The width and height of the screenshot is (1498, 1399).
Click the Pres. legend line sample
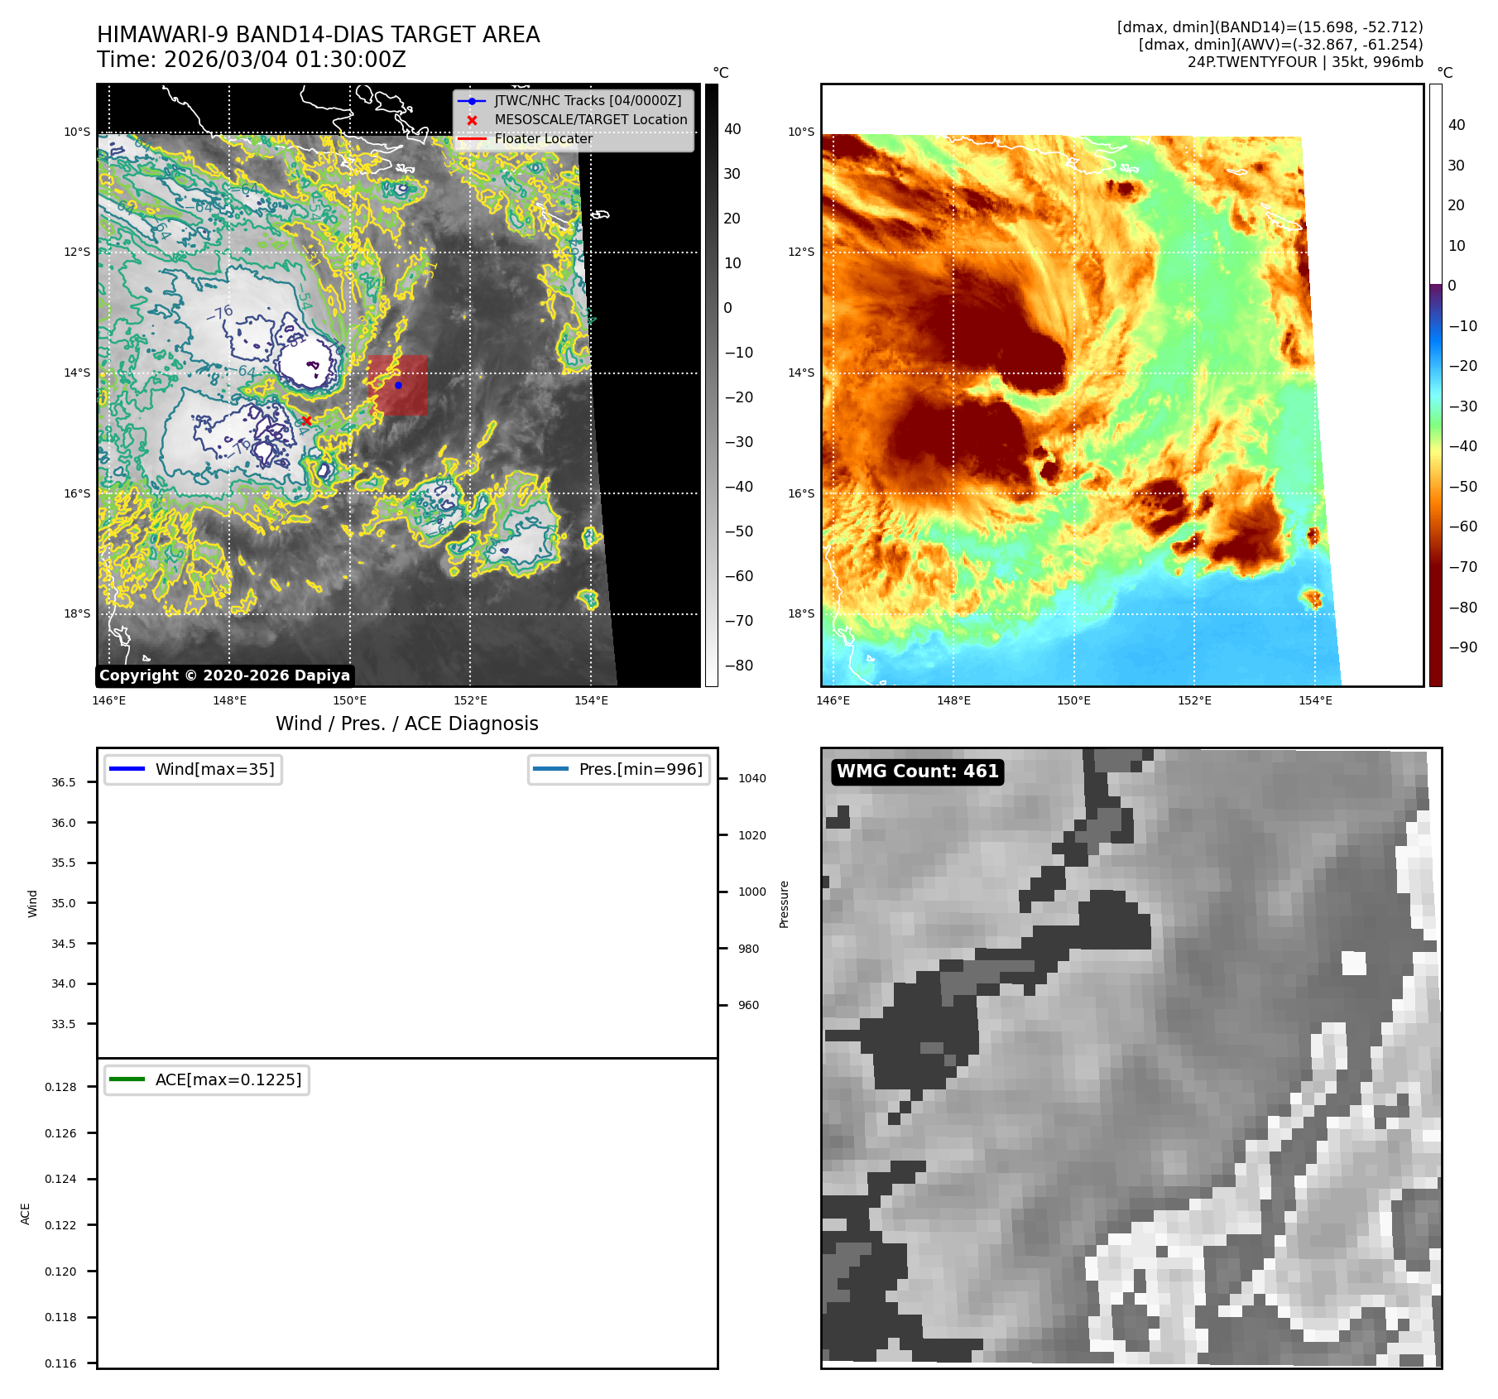click(550, 769)
